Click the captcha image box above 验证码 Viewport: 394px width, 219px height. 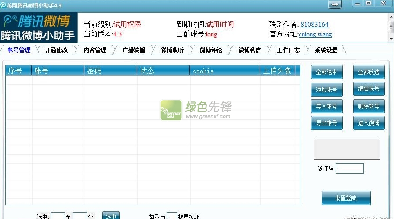(347, 149)
